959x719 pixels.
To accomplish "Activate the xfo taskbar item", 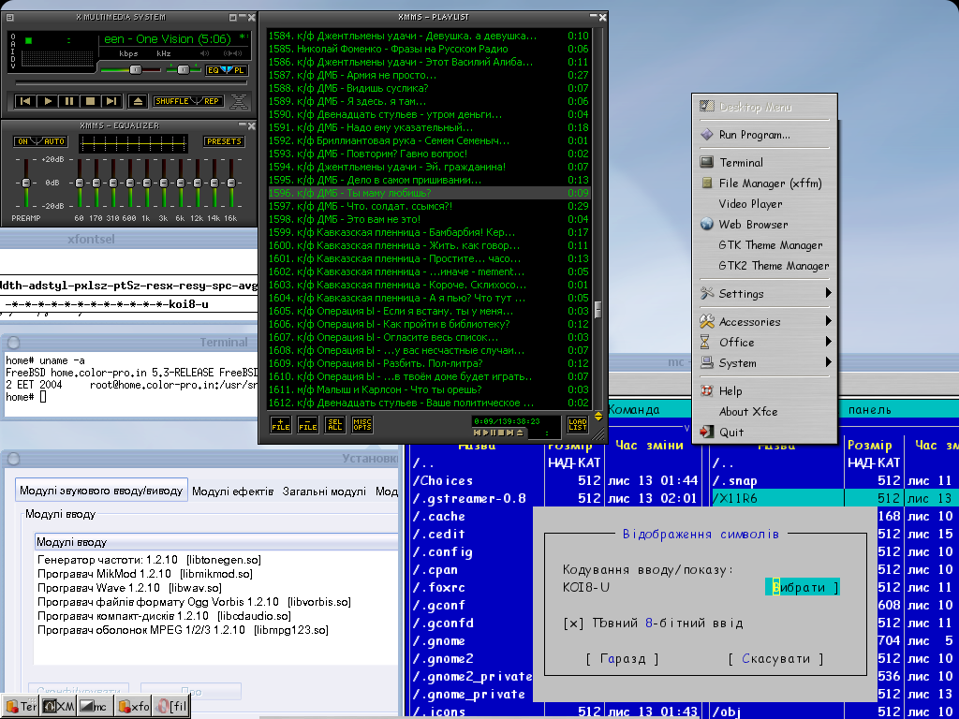I will (x=133, y=707).
